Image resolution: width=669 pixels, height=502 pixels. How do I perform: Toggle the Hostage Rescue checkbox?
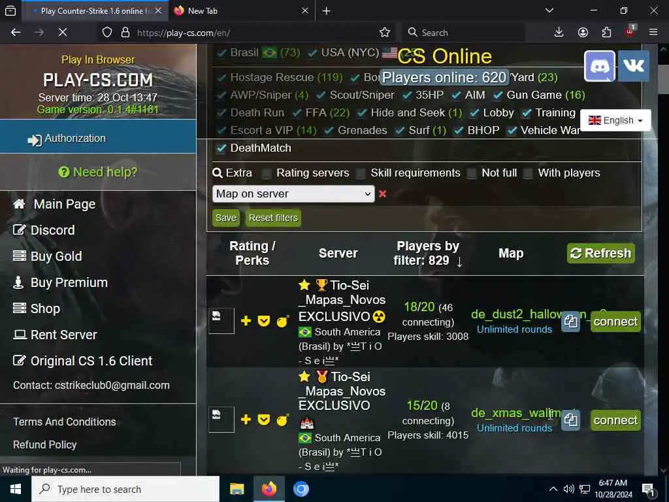[221, 78]
